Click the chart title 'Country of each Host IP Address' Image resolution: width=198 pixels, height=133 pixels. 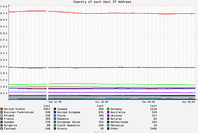pyautogui.click(x=102, y=2)
